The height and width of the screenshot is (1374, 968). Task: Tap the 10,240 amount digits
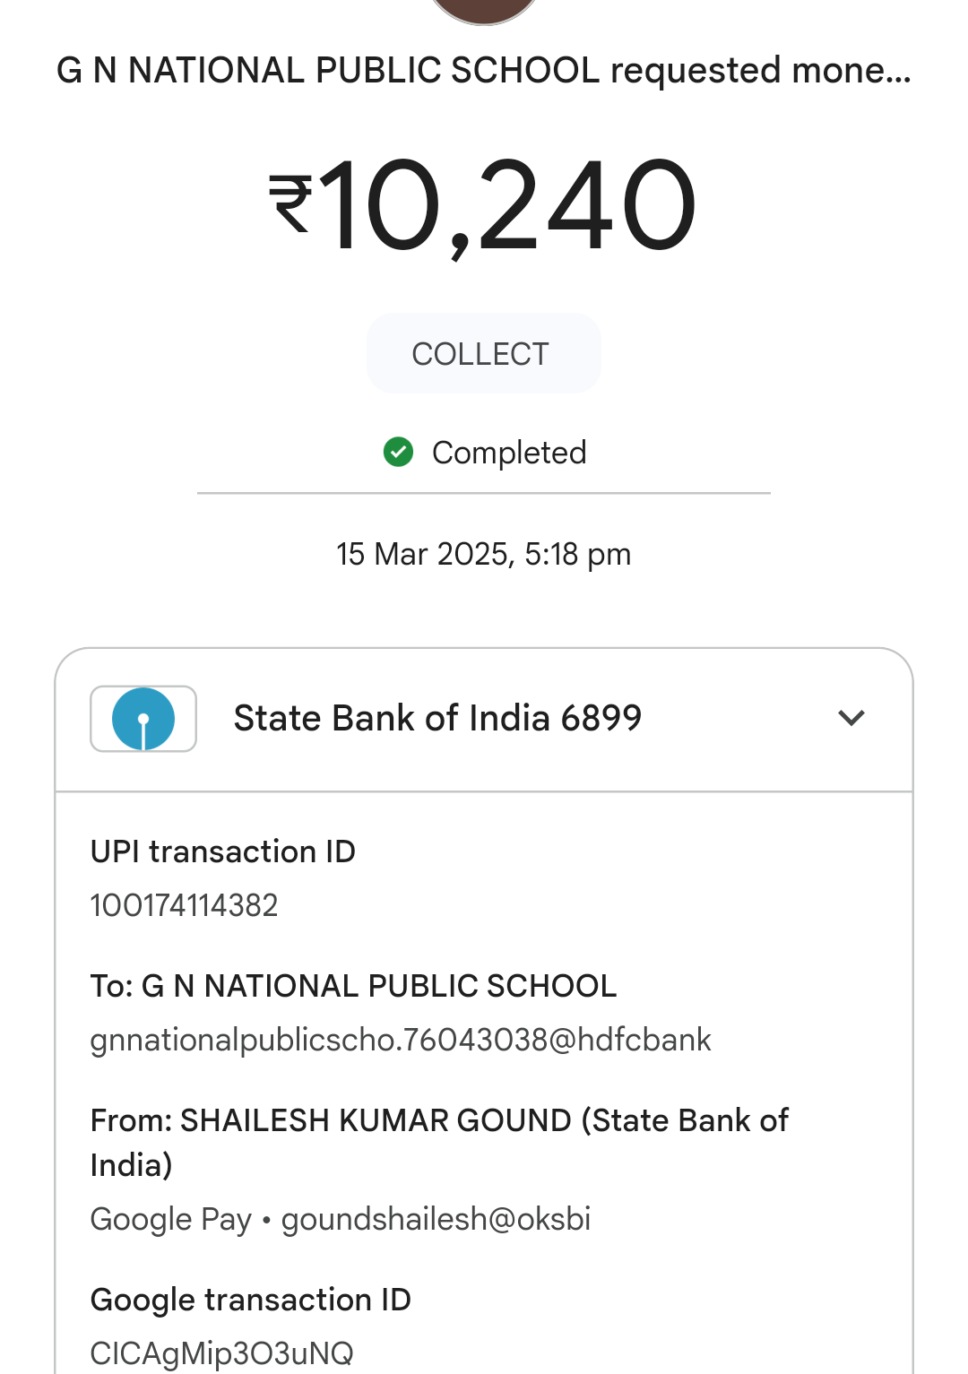508,206
